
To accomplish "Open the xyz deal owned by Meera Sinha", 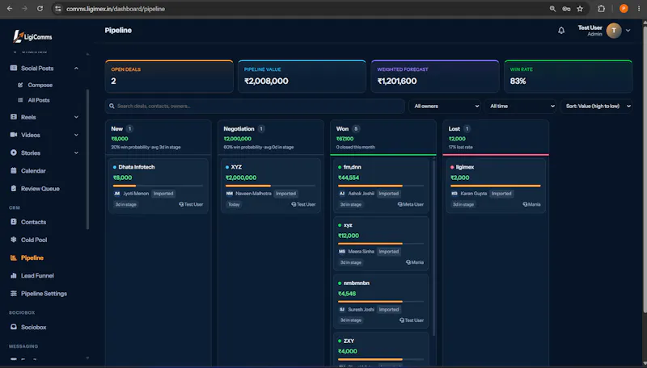I will (x=381, y=243).
